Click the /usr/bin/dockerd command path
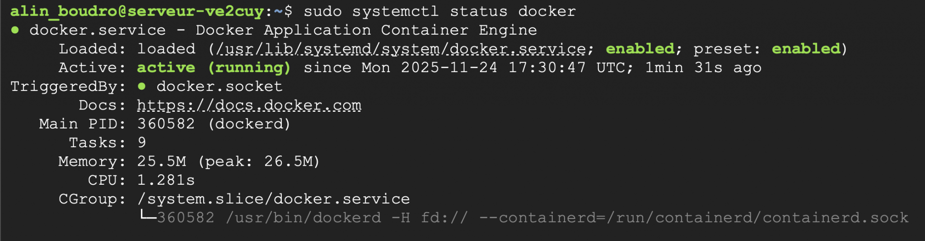 coord(303,218)
